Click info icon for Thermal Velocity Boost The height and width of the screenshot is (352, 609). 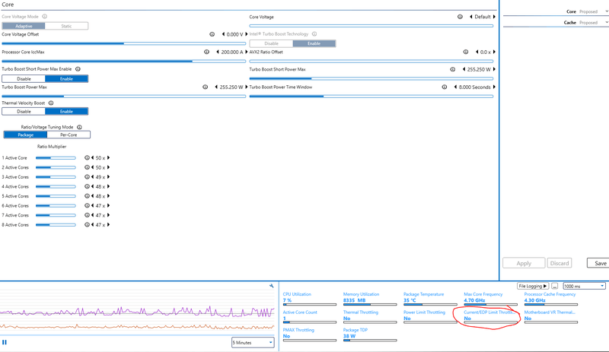pos(51,103)
